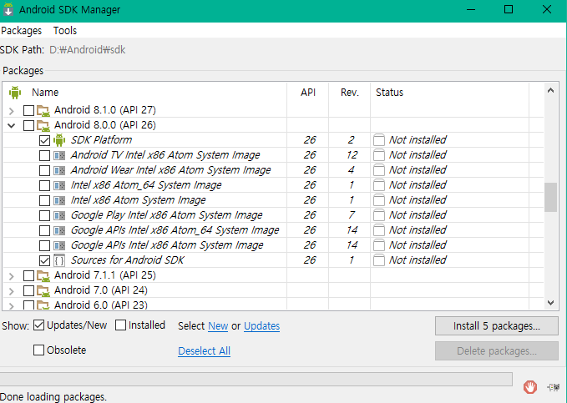This screenshot has height=403, width=567.
Task: Click the system image icon for Android TV Intel x86
Action: [x=59, y=155]
